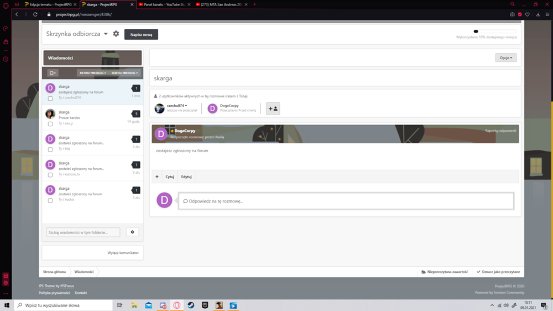The image size is (553, 311).
Task: Open the browser tab search magnifier
Action: pyautogui.click(x=513, y=4)
